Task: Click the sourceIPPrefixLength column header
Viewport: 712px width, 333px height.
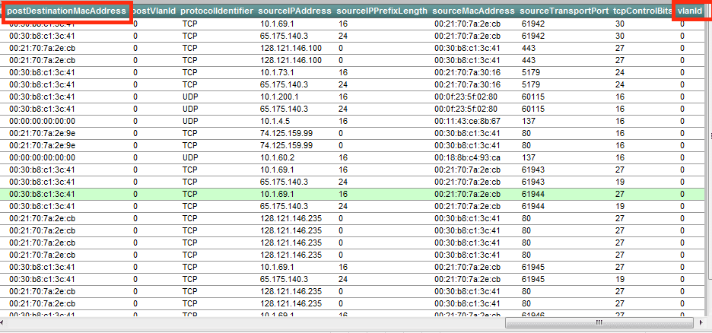Action: coord(382,11)
